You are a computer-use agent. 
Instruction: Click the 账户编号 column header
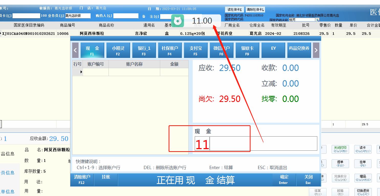[x=96, y=64]
